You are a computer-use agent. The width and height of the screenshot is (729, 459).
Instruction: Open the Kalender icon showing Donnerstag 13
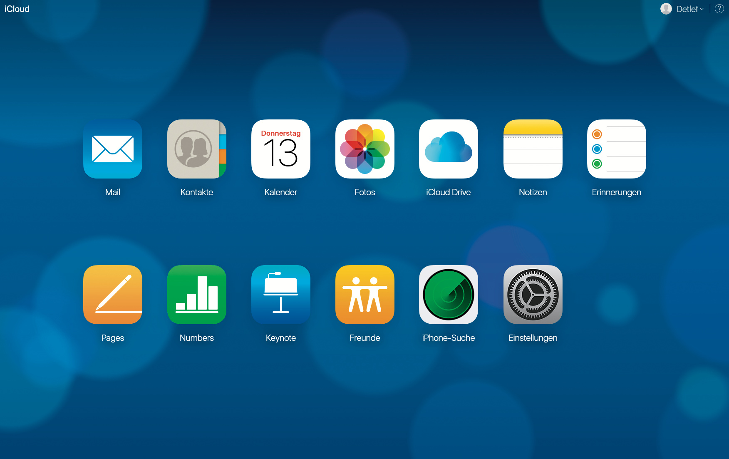(281, 149)
